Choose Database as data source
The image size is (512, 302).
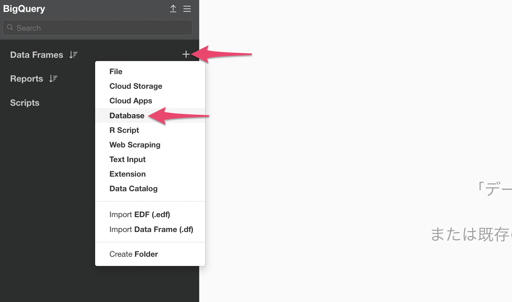127,116
